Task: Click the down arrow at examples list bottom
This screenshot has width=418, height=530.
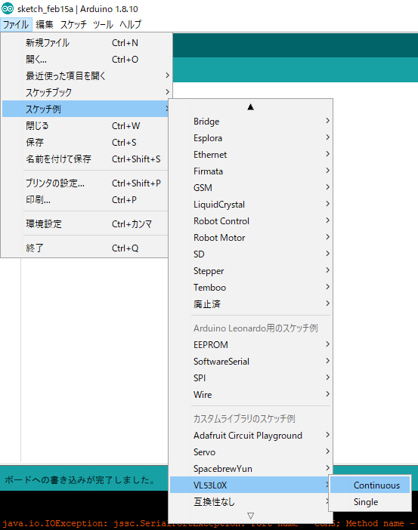Action: click(250, 516)
